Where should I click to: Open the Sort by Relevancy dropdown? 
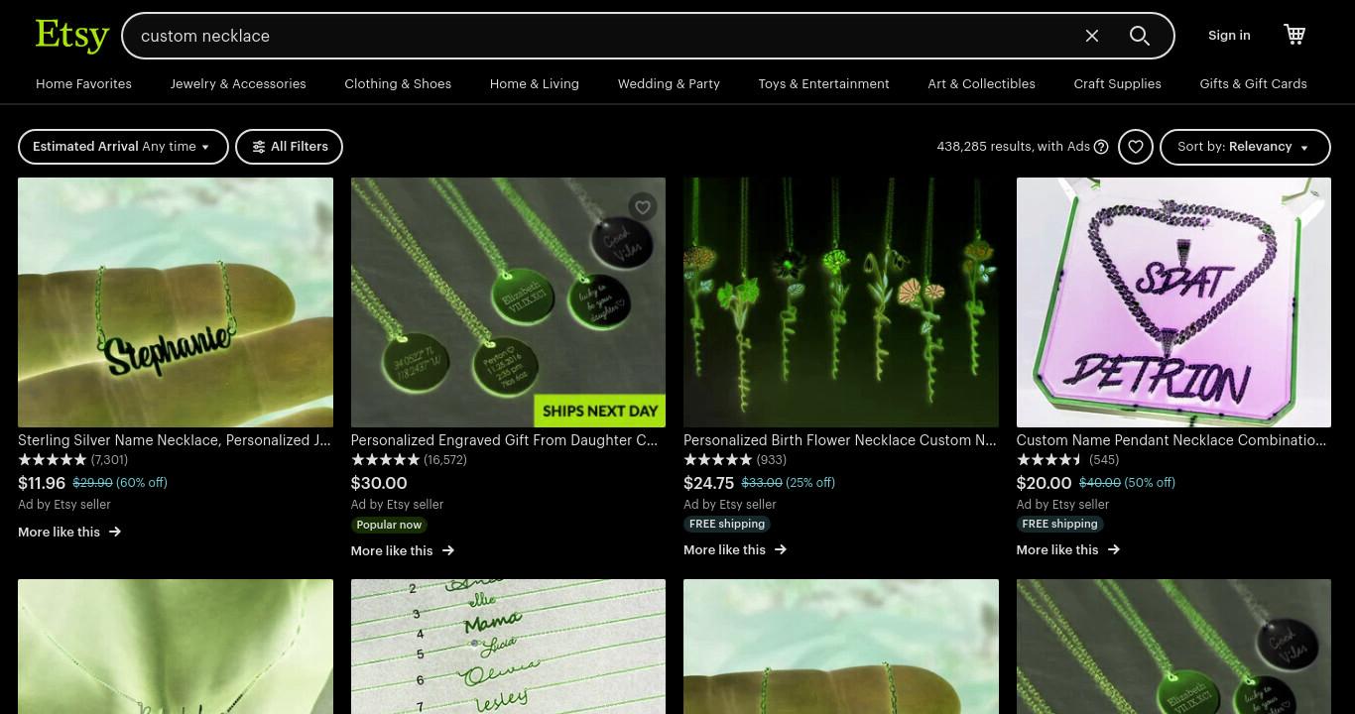1245,147
